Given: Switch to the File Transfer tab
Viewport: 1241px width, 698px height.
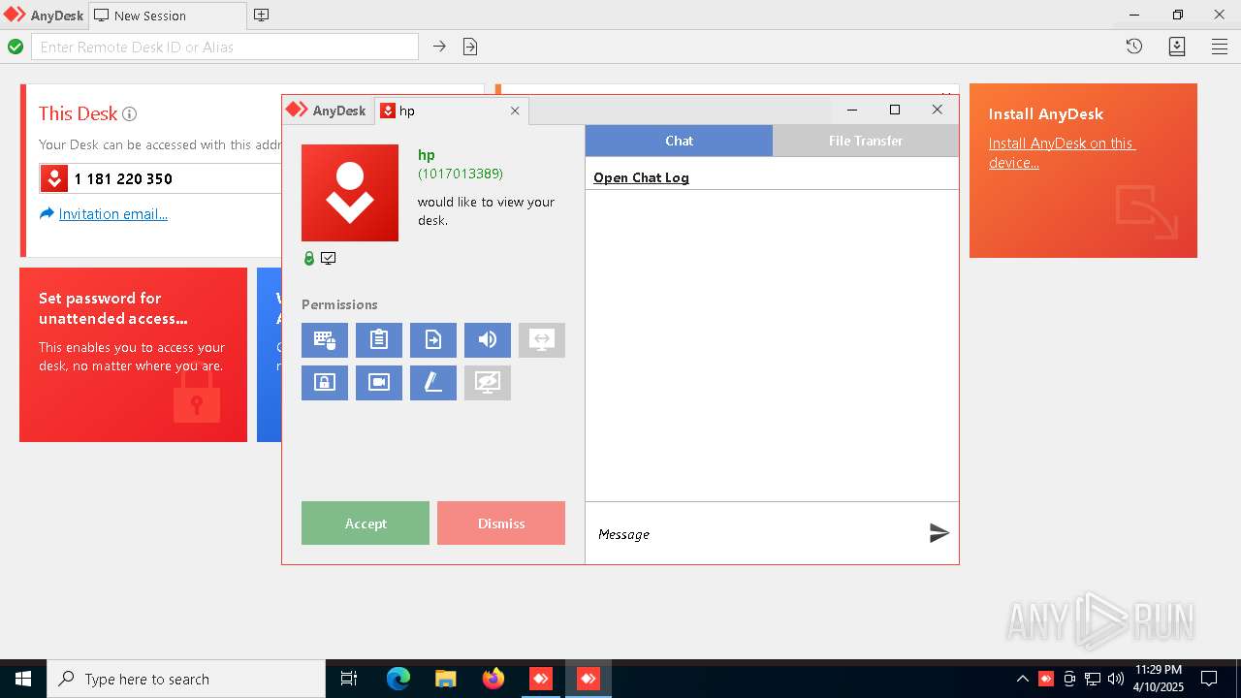Looking at the screenshot, I should (866, 141).
